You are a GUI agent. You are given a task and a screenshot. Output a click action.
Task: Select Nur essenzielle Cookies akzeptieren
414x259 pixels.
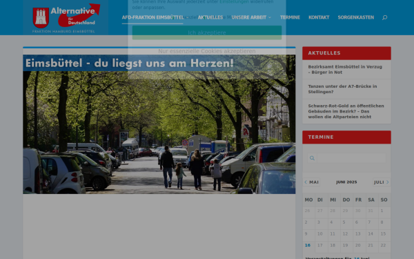[x=207, y=51]
